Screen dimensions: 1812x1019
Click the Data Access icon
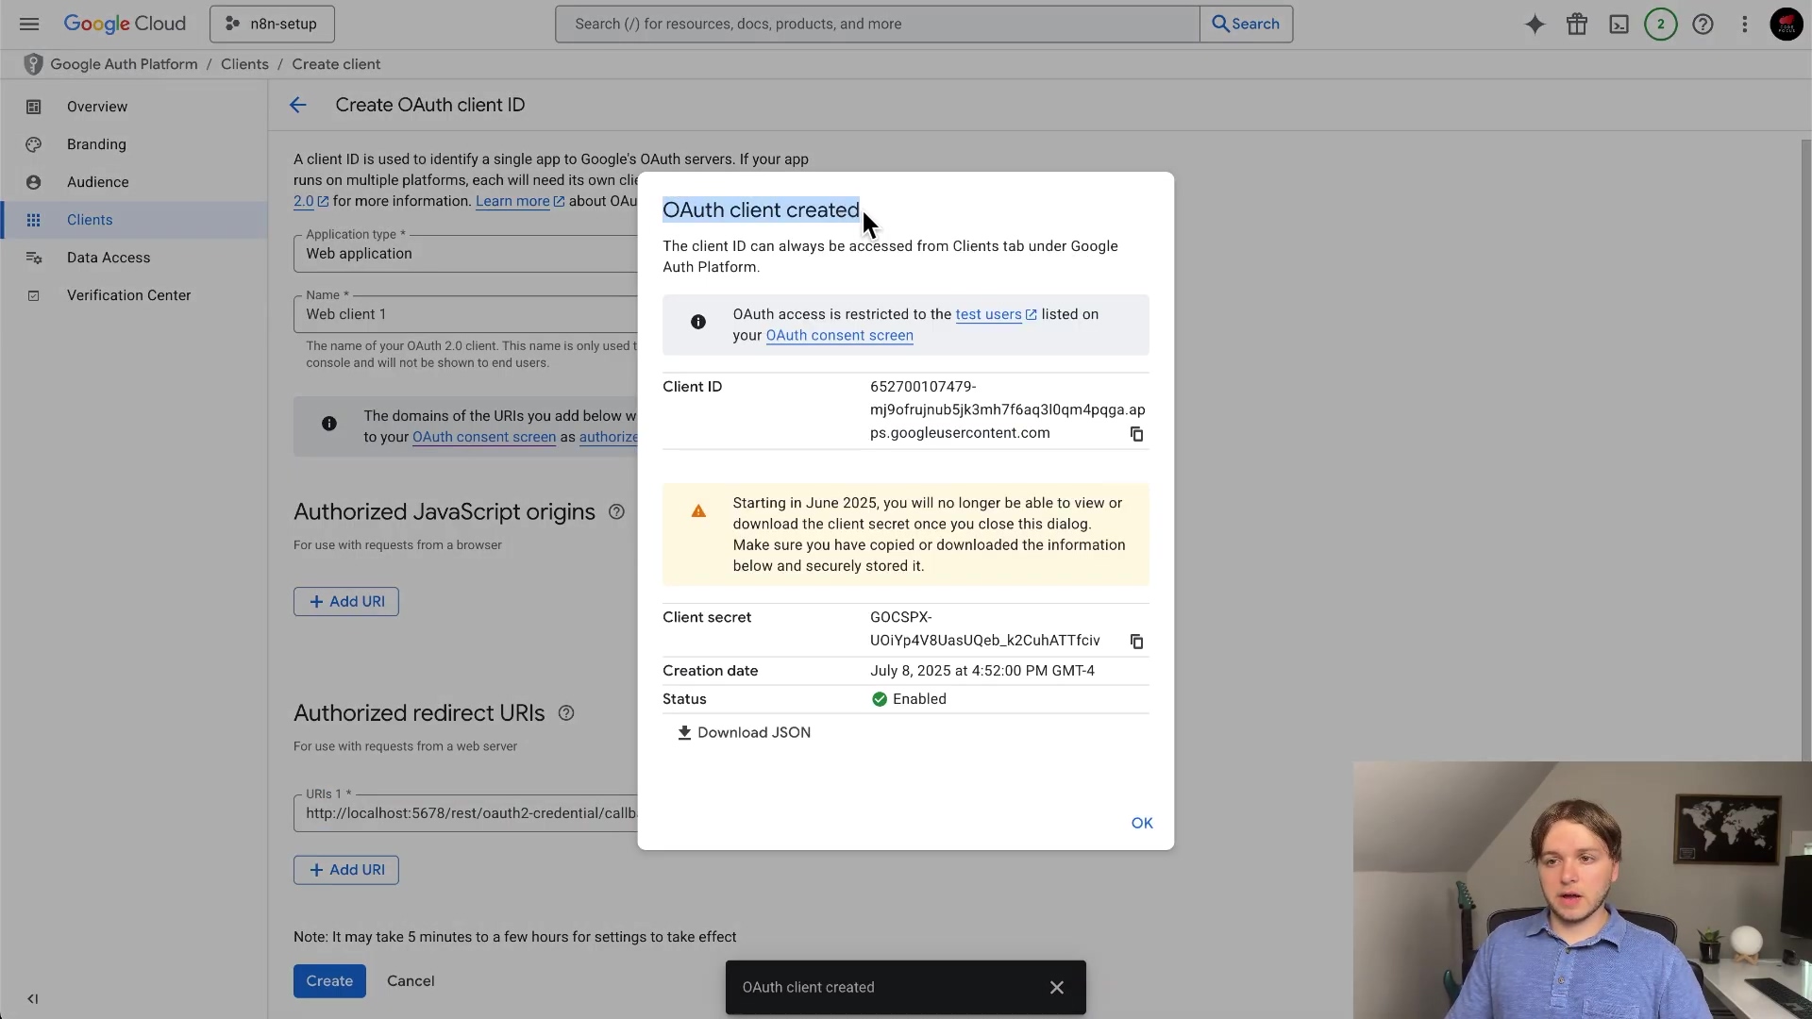[x=33, y=258]
